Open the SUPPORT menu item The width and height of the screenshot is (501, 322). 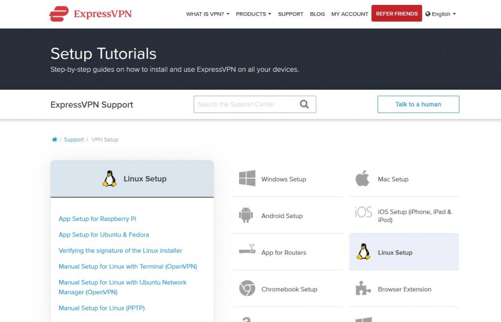[x=291, y=14]
